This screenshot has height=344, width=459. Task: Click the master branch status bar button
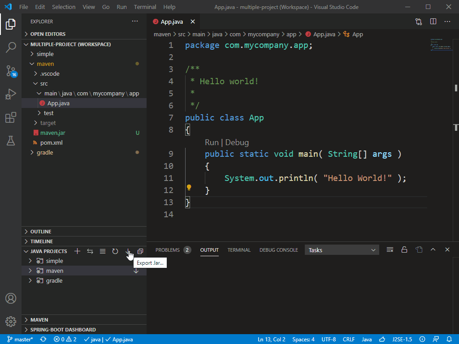tap(20, 340)
